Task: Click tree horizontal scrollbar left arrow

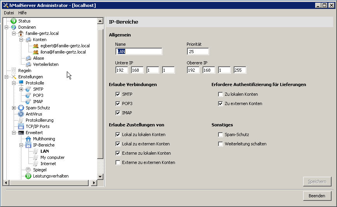Action: point(6,183)
